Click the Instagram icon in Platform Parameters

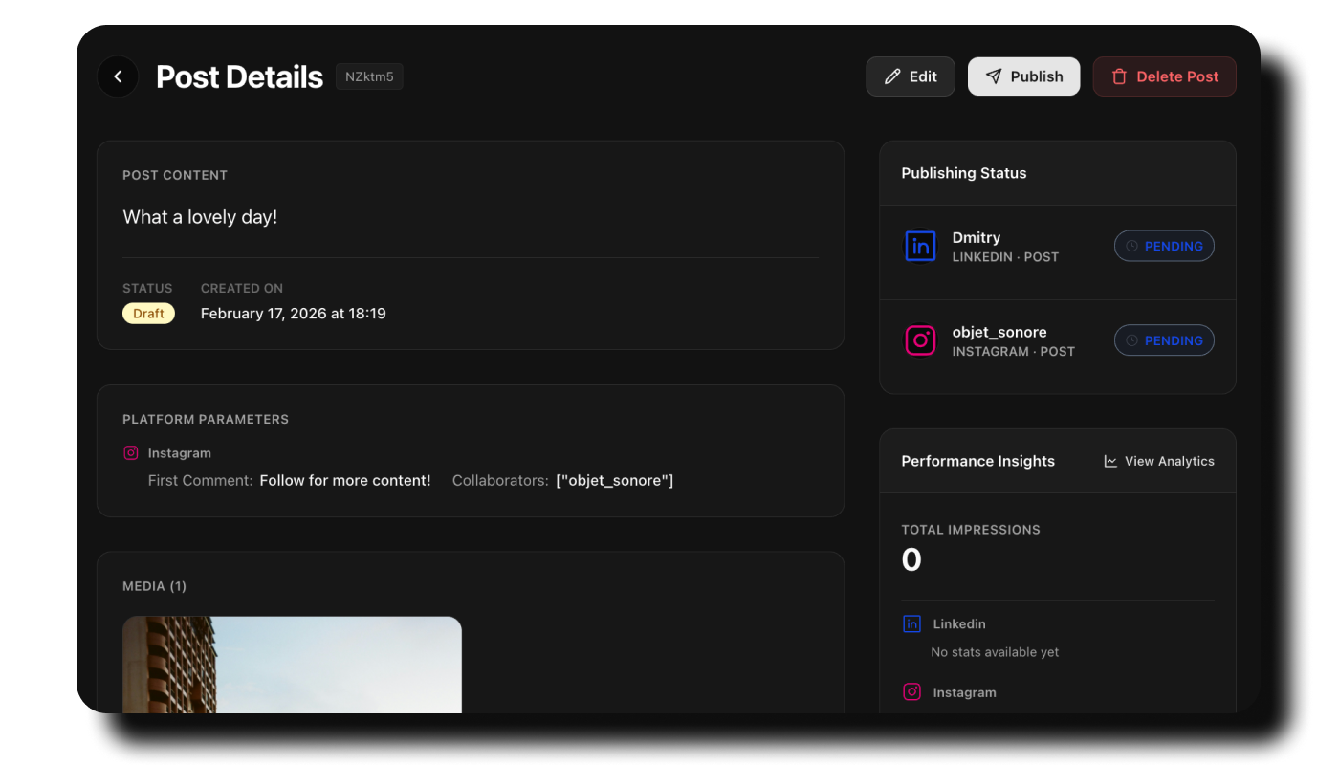click(131, 453)
